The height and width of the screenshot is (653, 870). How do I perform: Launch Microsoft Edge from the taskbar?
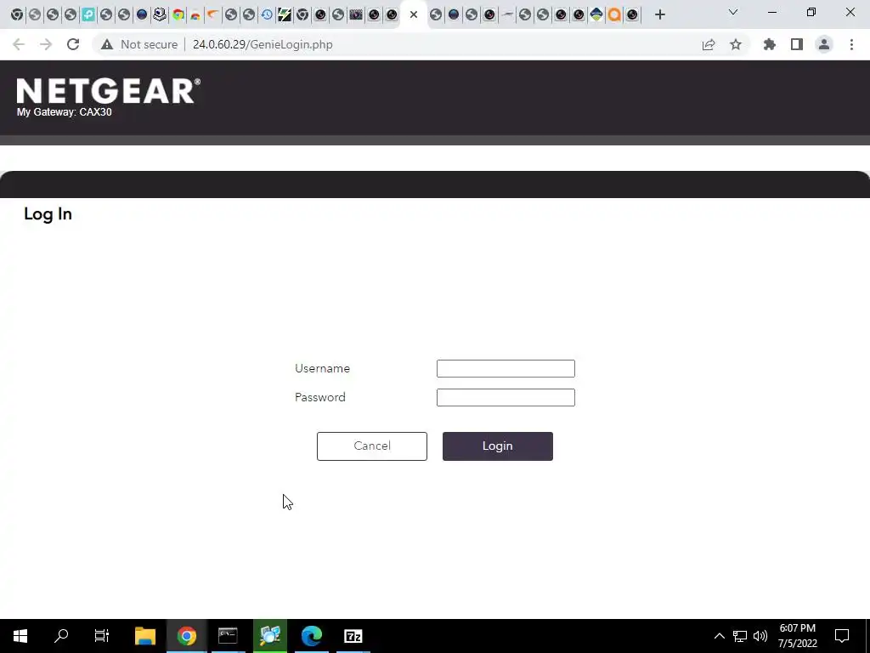click(311, 636)
